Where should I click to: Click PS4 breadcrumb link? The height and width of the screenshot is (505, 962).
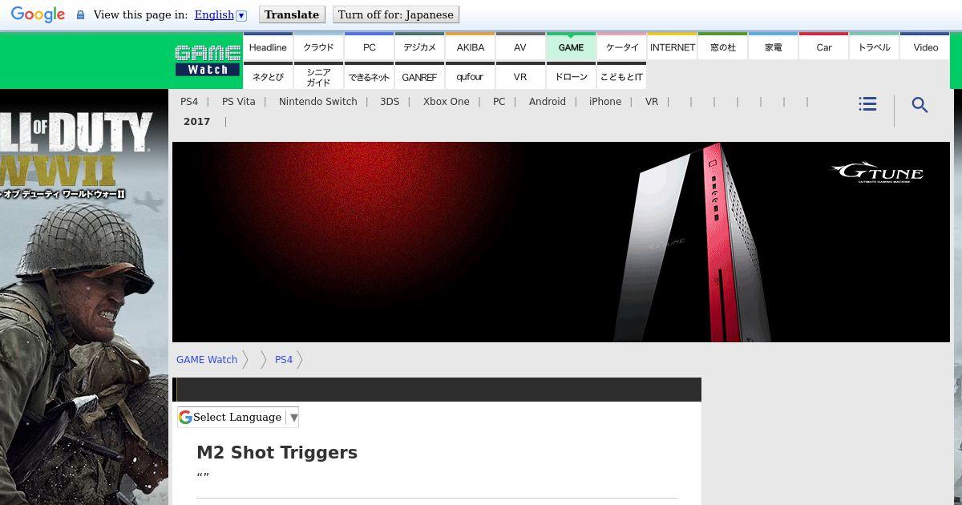pyautogui.click(x=284, y=360)
